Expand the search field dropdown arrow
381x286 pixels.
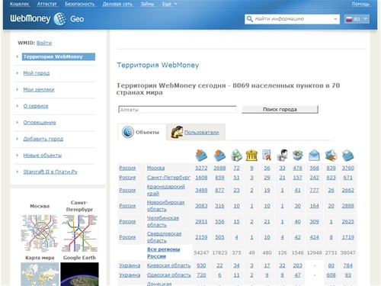335,19
